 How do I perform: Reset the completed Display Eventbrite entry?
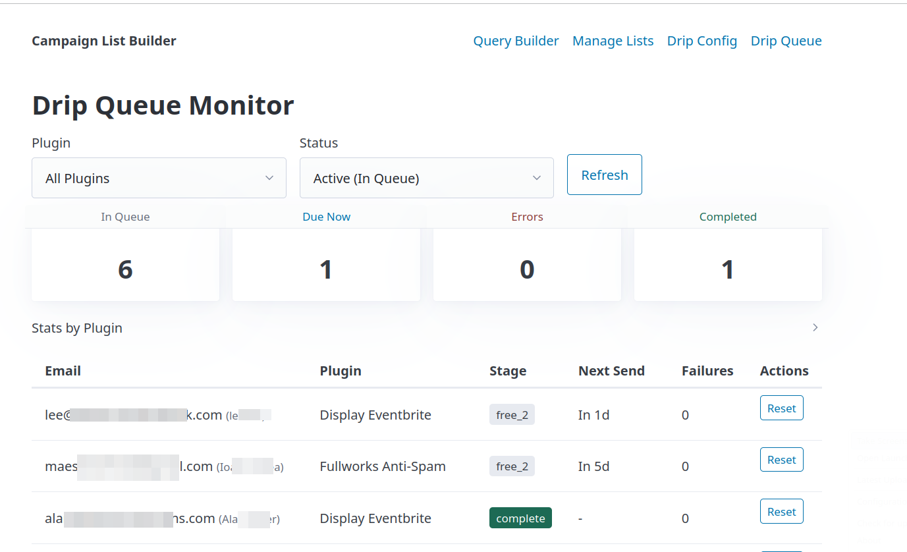coord(781,511)
